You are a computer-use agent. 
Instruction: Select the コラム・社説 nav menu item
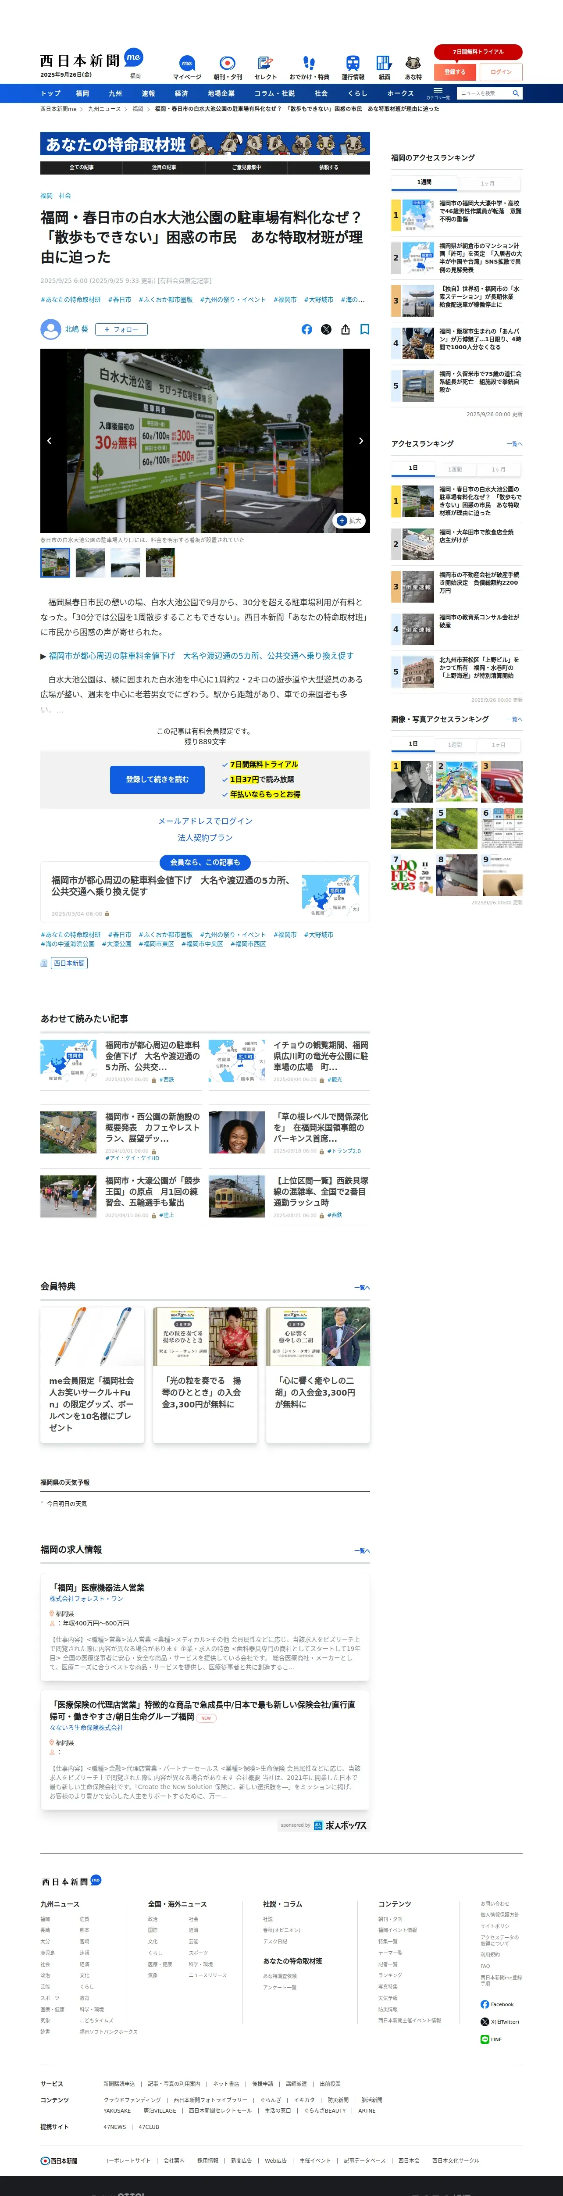tap(274, 94)
